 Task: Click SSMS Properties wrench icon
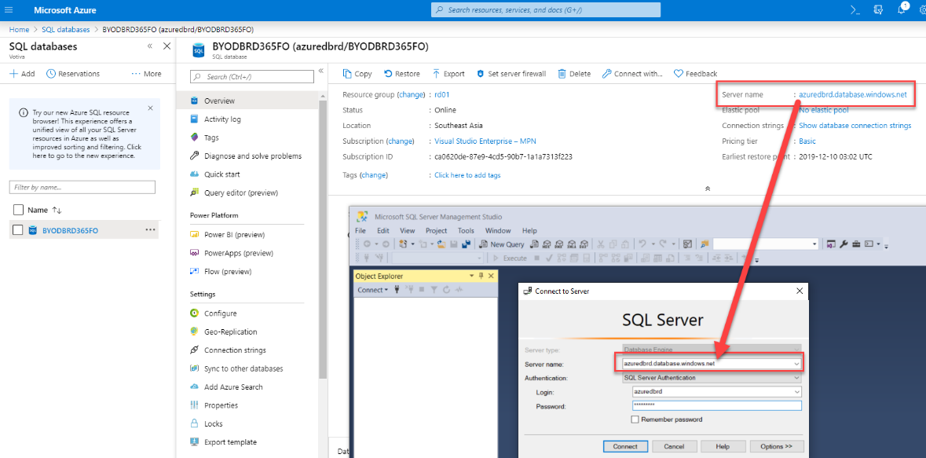coord(844,244)
